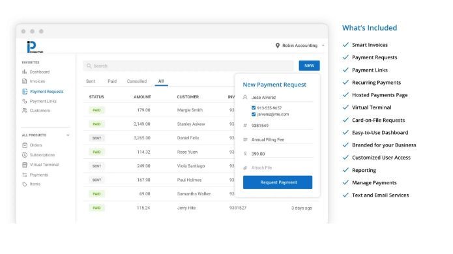Open the Robin Accounting account dropdown
The height and width of the screenshot is (254, 453).
[300, 46]
